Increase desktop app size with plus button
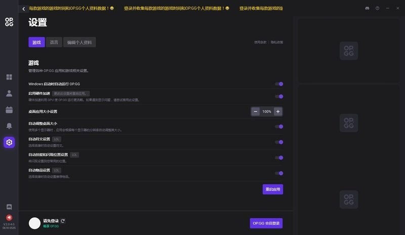This screenshot has height=235, width=405. [x=278, y=111]
